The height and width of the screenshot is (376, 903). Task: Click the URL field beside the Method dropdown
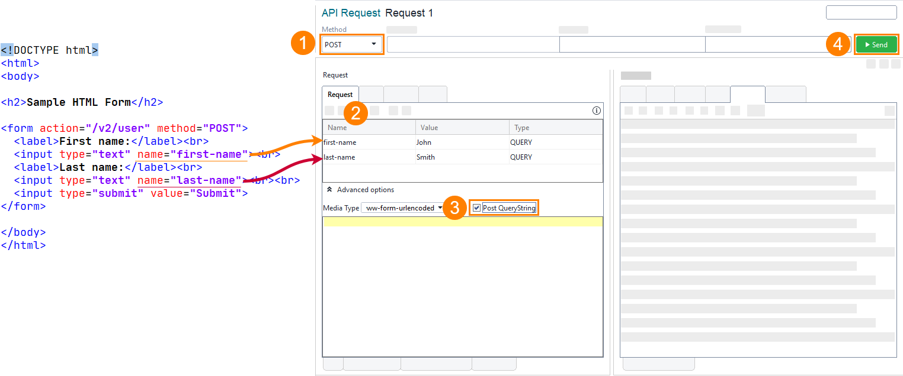click(472, 44)
